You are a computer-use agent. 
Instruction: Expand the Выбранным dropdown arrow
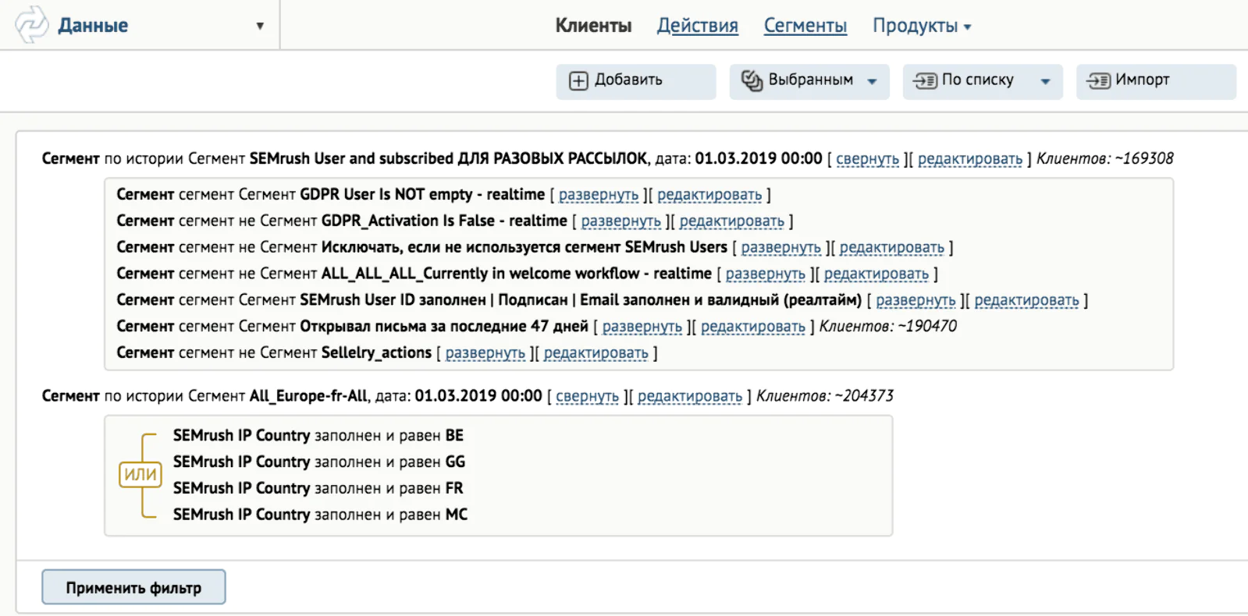click(872, 81)
